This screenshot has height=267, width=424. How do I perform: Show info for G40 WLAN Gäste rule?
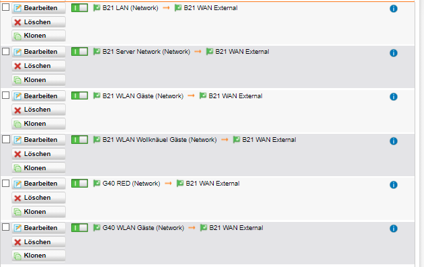[x=394, y=229]
